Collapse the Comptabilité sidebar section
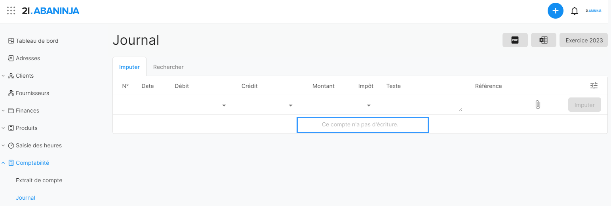The image size is (611, 206). 3,163
